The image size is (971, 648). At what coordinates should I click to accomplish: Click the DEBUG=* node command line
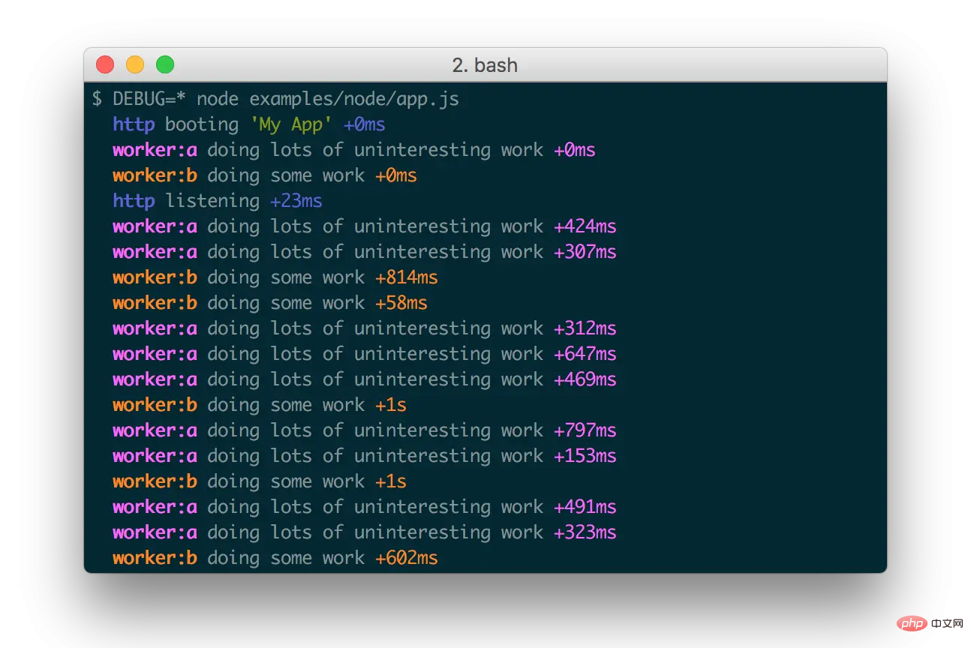(x=275, y=99)
